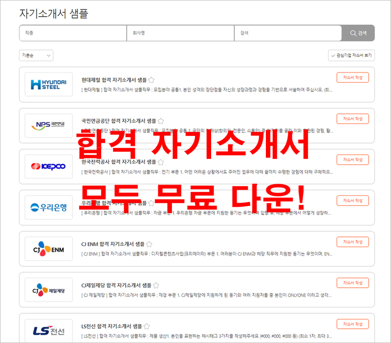Open 한국전력공사 합격 자기소개서 샘플 title
The height and width of the screenshot is (343, 391).
[119, 162]
